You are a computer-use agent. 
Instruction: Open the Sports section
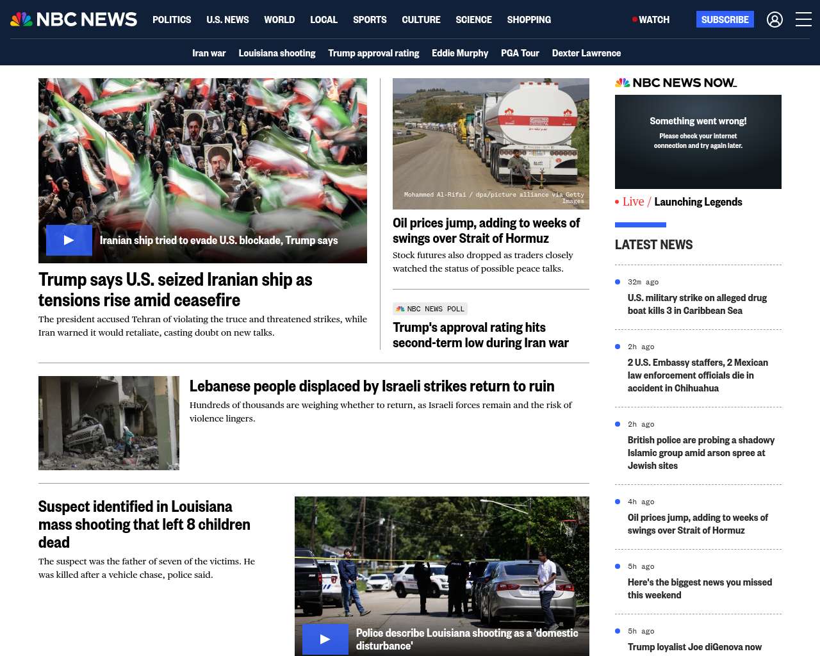click(x=370, y=20)
